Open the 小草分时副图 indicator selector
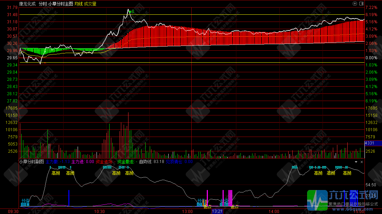Image resolution: width=382 pixels, height=214 pixels. point(31,162)
